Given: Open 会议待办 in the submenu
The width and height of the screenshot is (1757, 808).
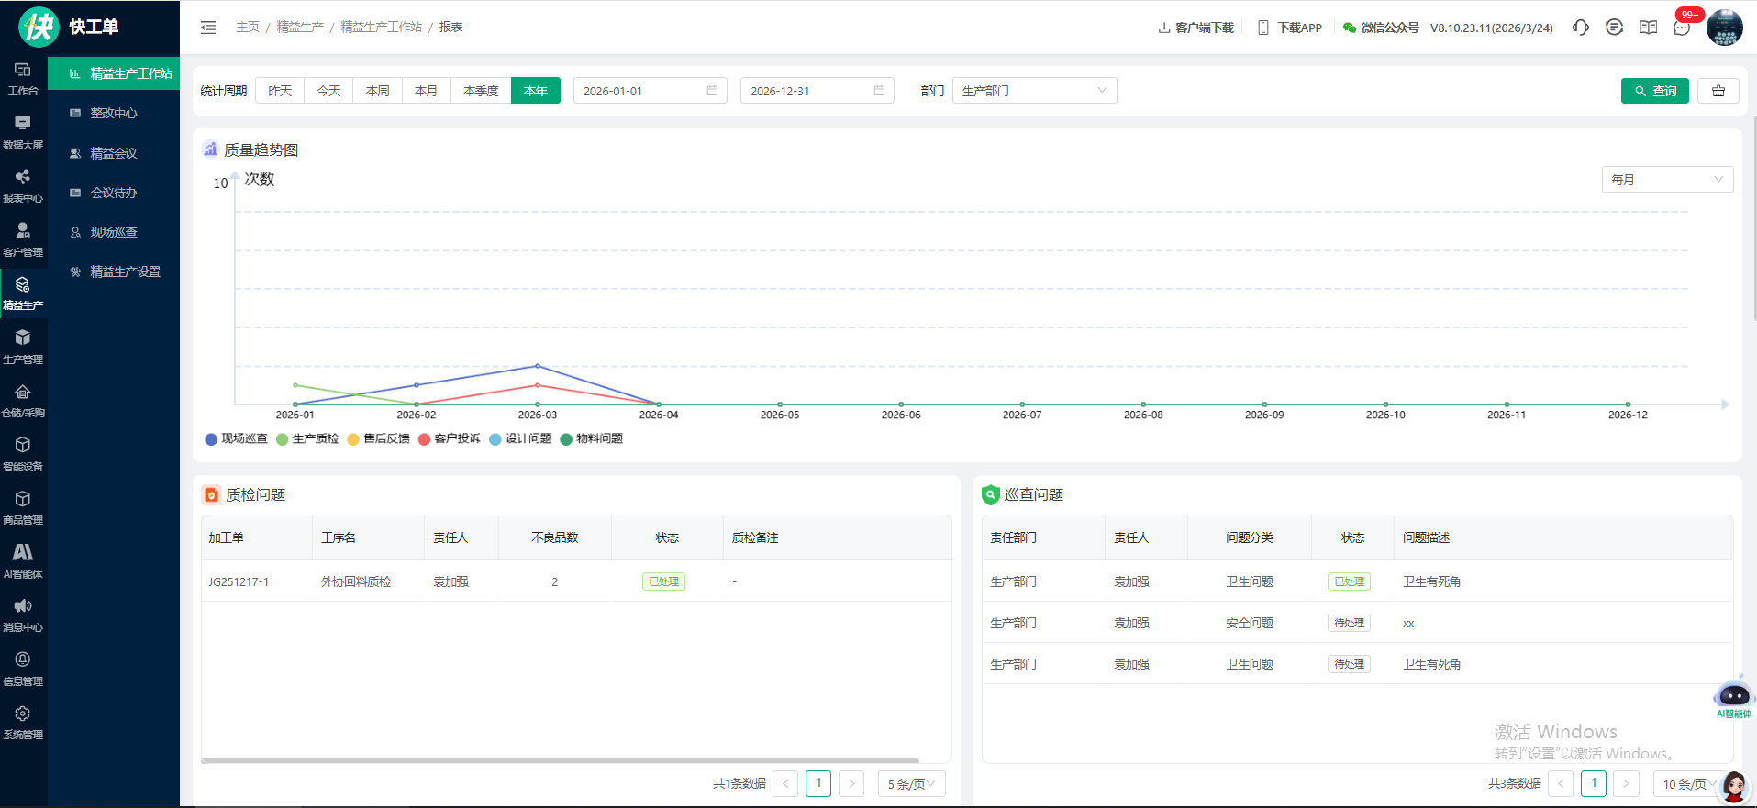Looking at the screenshot, I should [x=114, y=193].
